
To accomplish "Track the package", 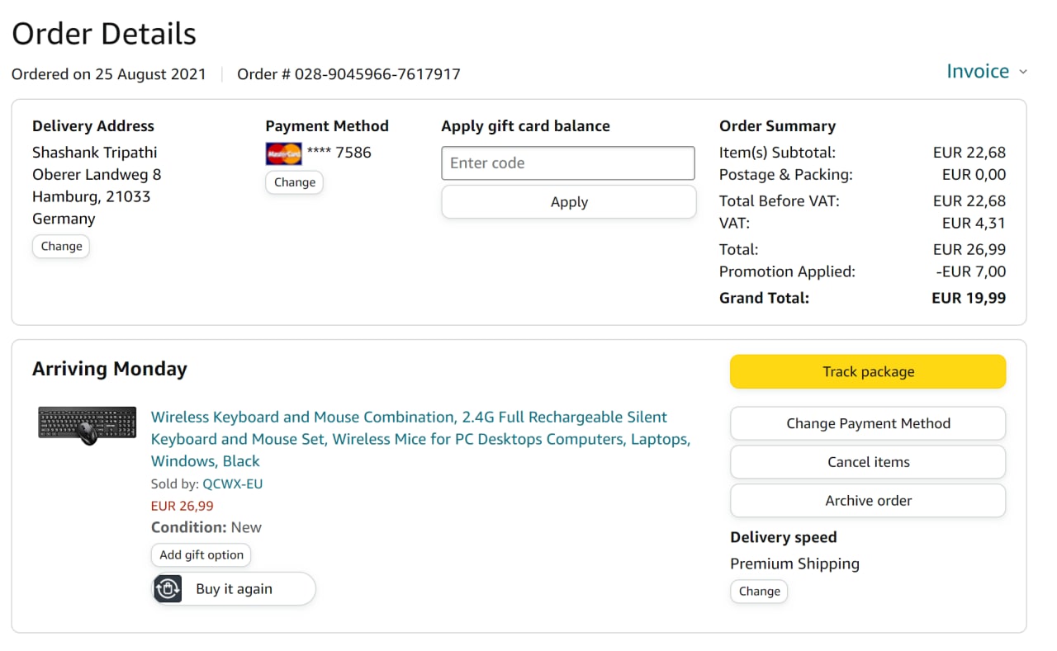I will pos(868,372).
